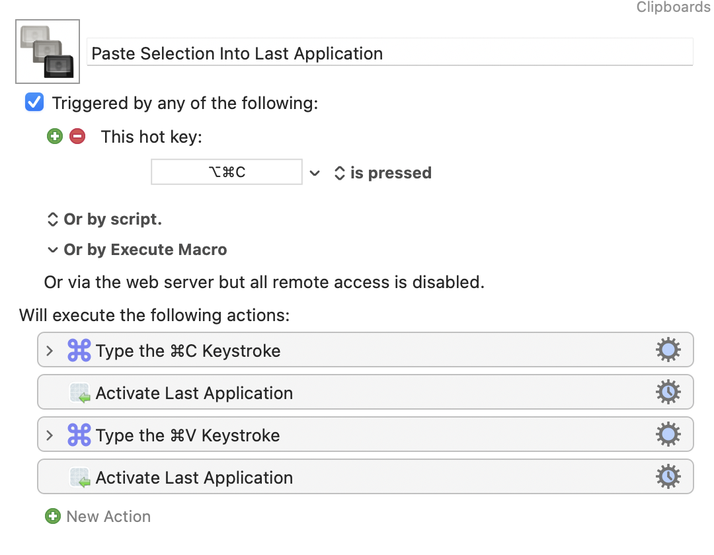Click the first Activate Last Application action icon

79,393
